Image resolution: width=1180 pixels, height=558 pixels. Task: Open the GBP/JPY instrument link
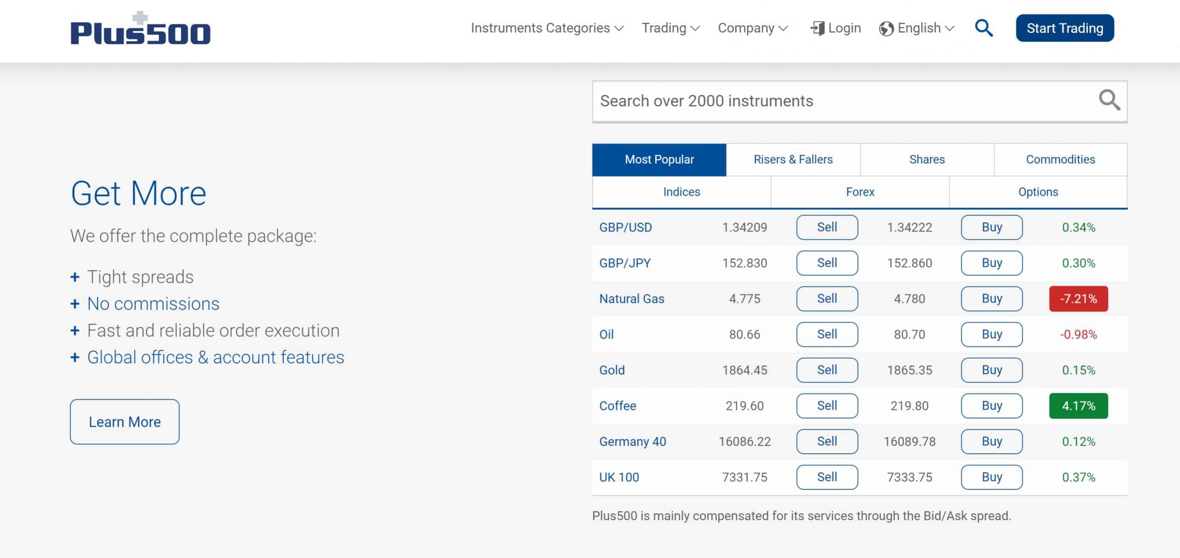tap(625, 263)
